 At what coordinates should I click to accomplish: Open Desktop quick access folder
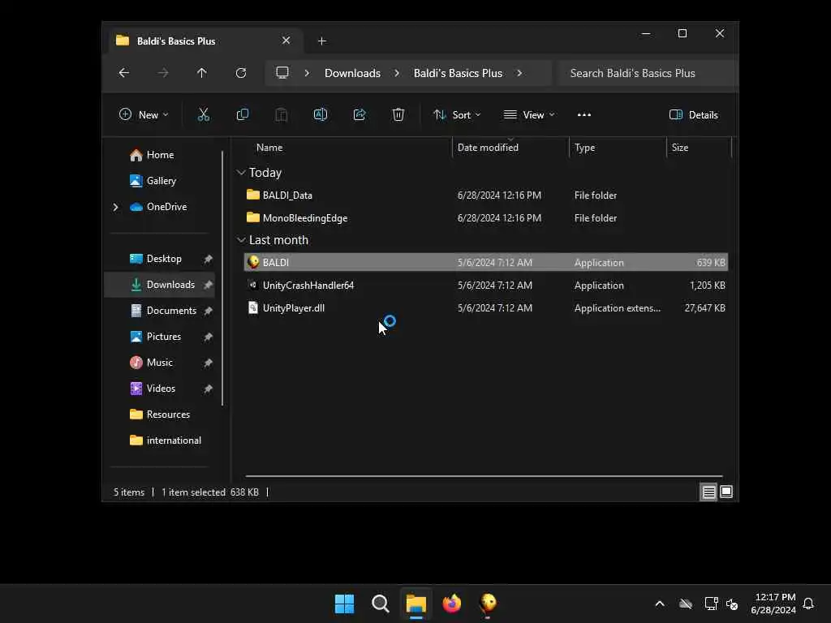coord(164,259)
